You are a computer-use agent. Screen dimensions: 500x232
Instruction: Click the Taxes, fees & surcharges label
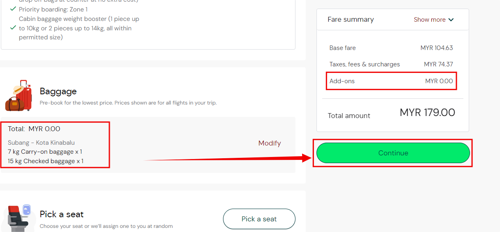[365, 64]
